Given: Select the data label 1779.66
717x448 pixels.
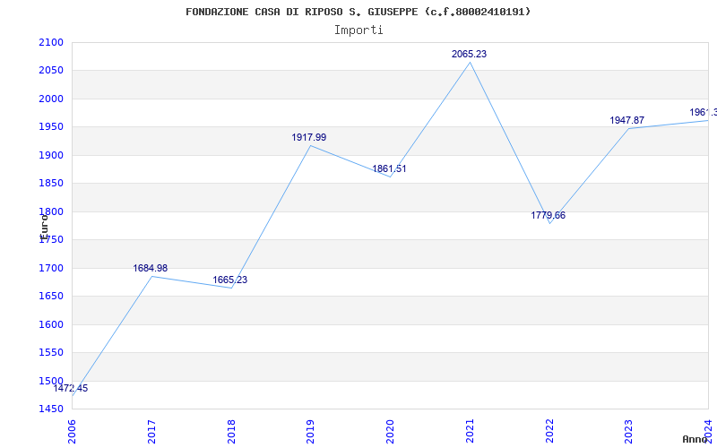Looking at the screenshot, I should (x=549, y=215).
